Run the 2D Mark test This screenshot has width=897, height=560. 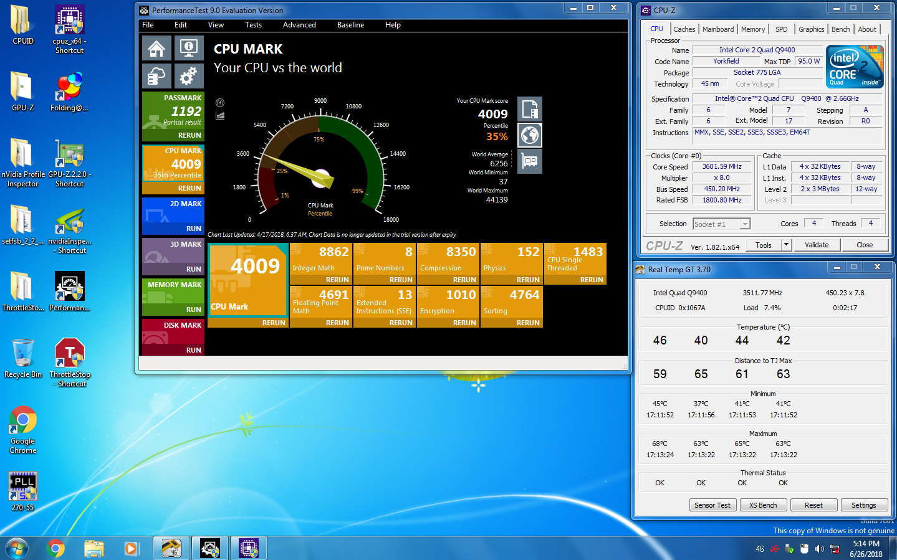(x=193, y=229)
